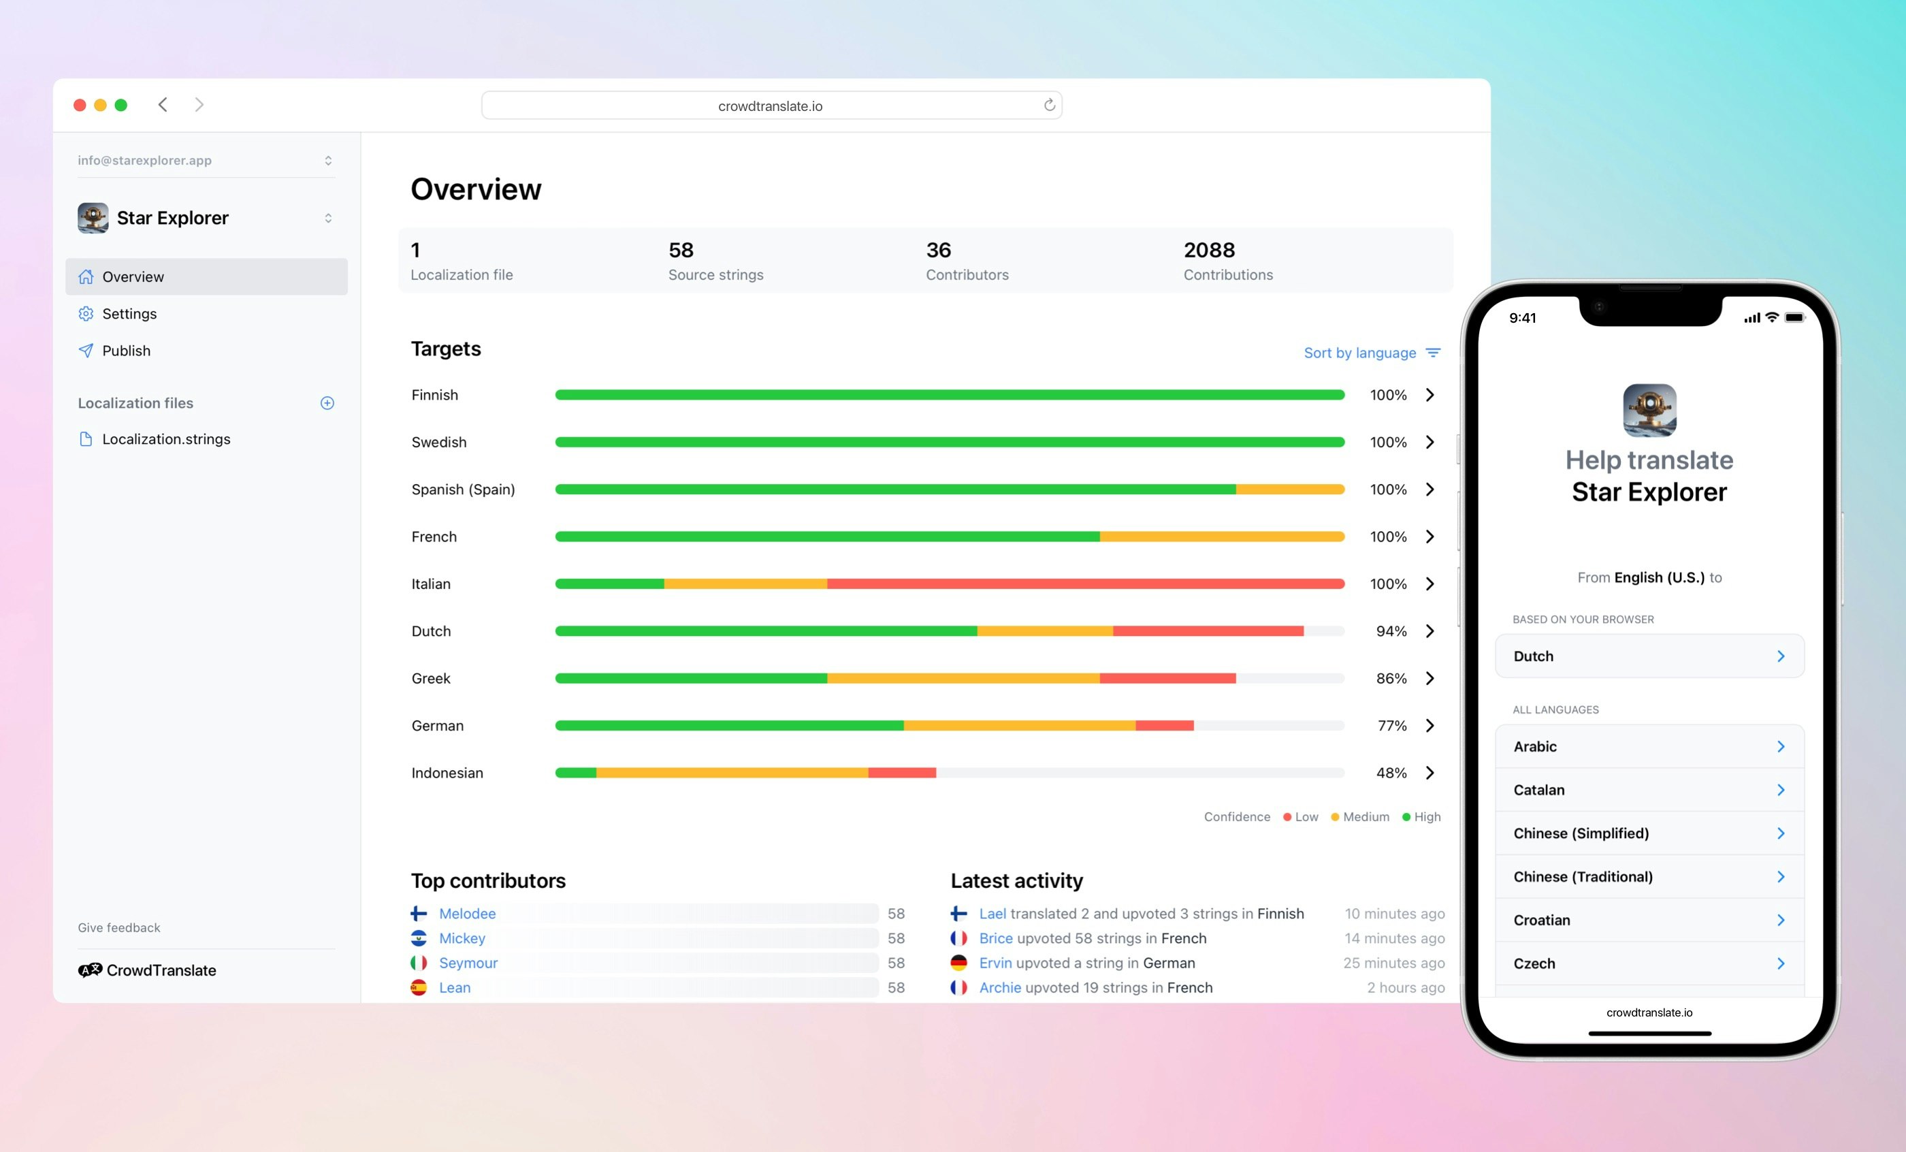Open contributor Melodee

point(467,913)
